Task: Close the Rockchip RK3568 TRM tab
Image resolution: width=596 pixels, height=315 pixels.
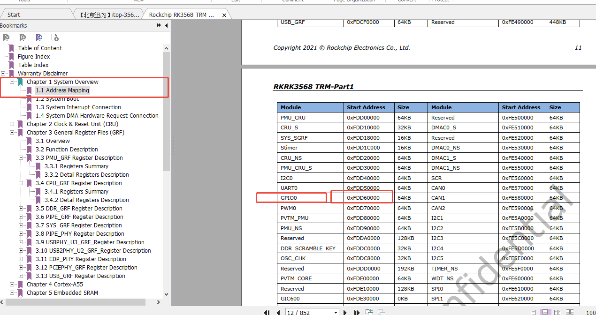Action: coord(224,15)
